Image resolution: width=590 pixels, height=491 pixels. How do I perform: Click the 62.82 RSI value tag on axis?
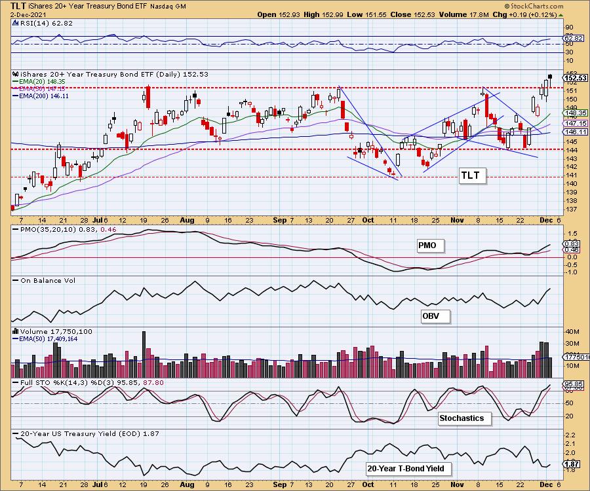coord(574,39)
